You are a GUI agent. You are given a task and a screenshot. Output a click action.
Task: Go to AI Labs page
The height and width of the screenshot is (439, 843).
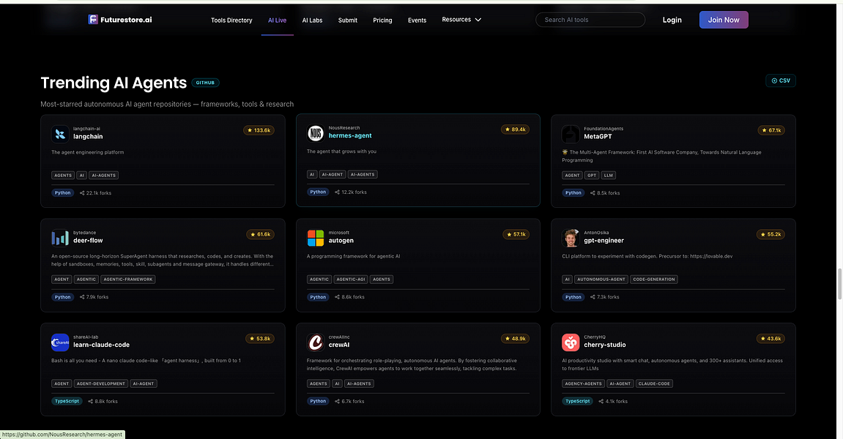tap(312, 20)
